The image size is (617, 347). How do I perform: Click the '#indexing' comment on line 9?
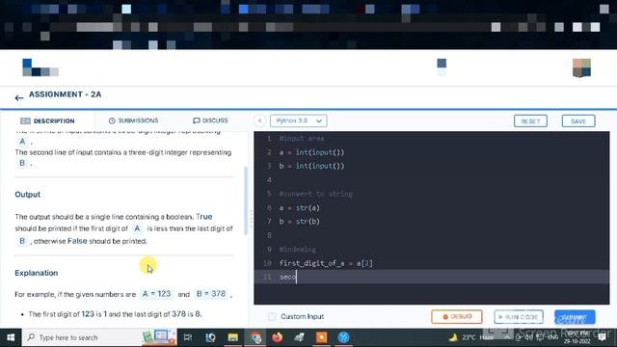(298, 250)
